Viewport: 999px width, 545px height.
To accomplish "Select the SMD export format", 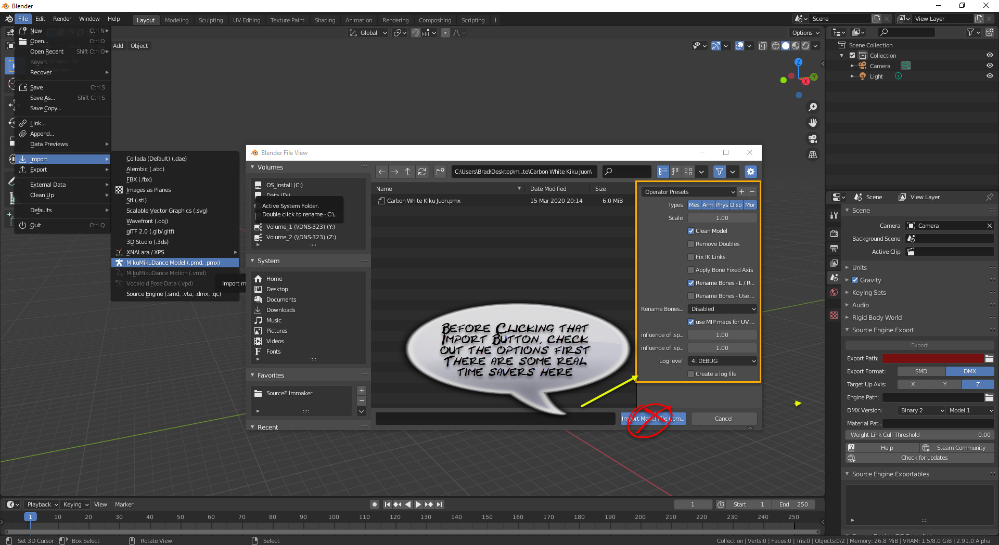I will [921, 371].
